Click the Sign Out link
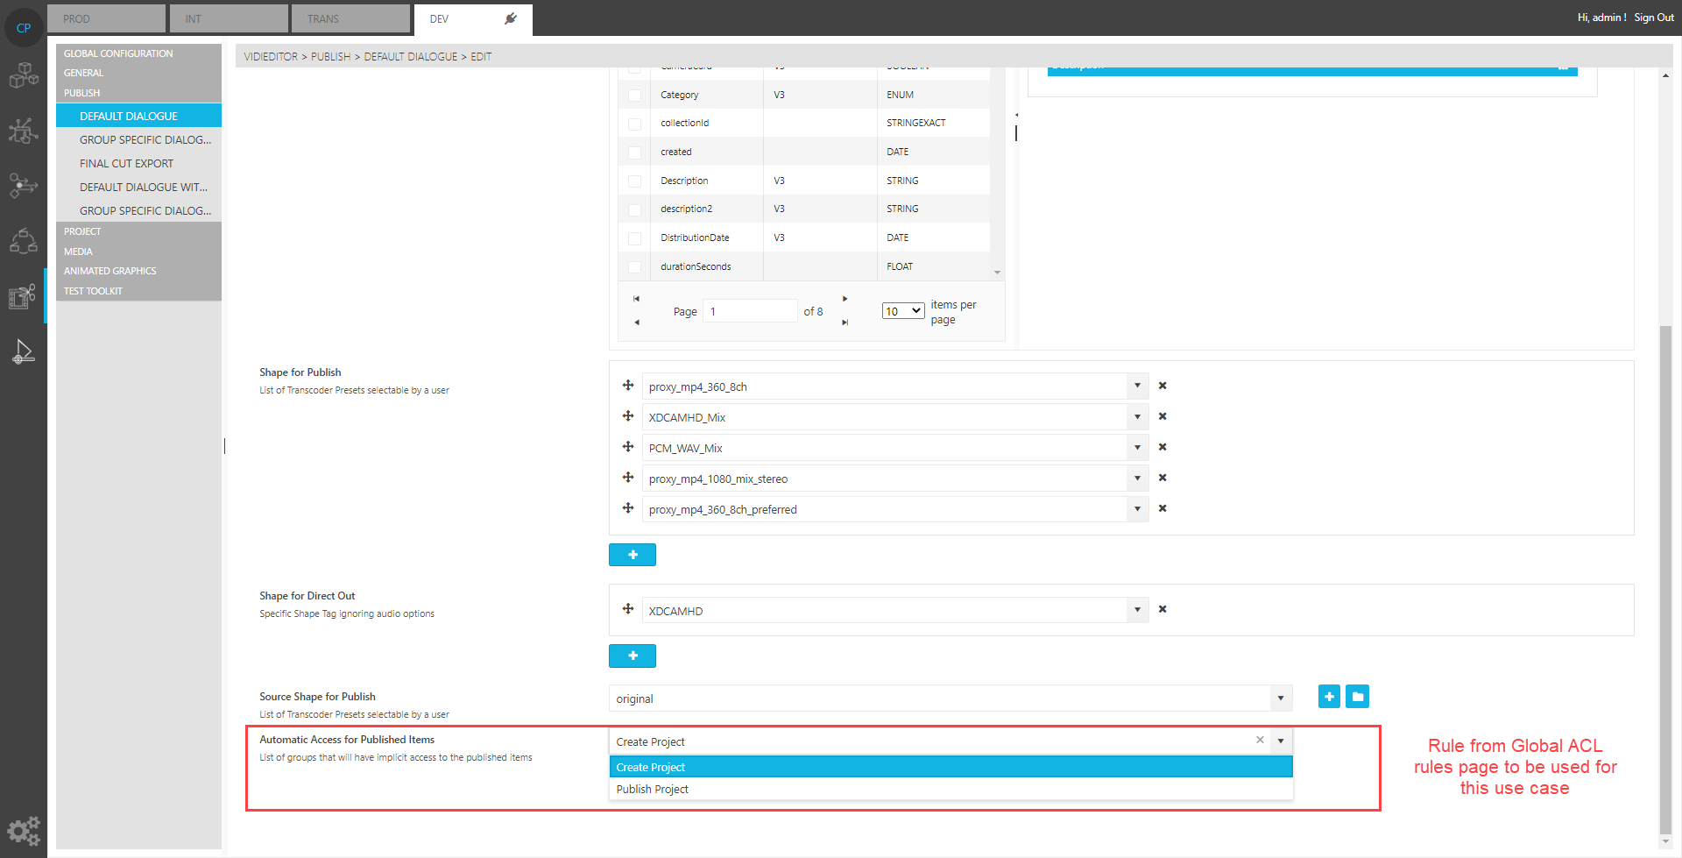Image resolution: width=1682 pixels, height=858 pixels. 1653,18
